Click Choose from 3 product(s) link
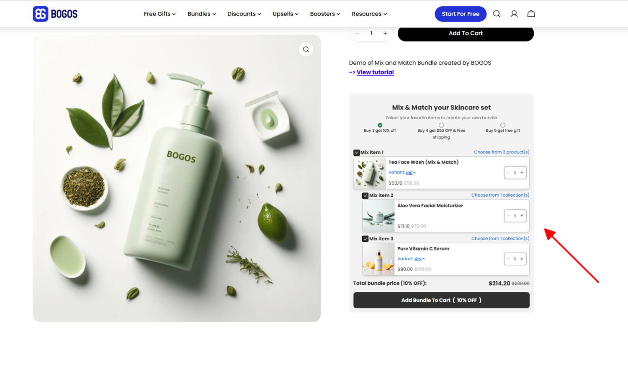628x373 pixels. click(x=502, y=152)
